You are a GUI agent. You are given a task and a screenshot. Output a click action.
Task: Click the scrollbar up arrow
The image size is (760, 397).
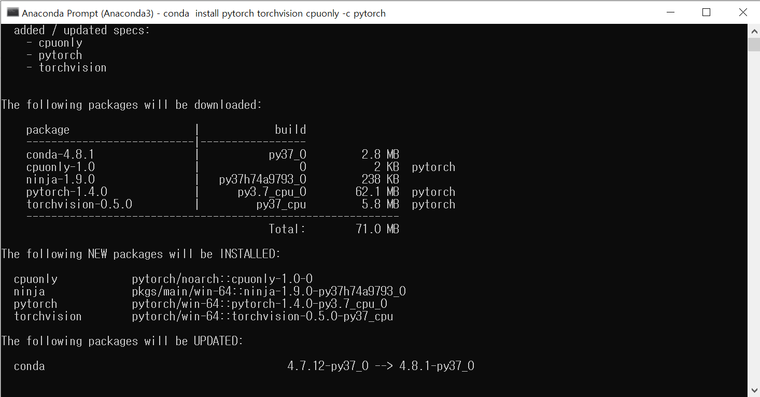tap(754, 31)
